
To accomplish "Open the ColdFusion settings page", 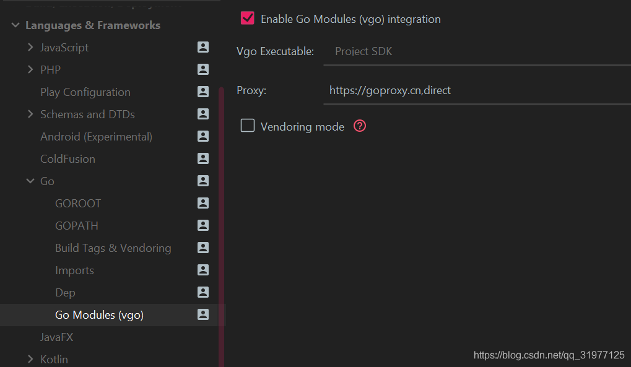I will click(67, 159).
